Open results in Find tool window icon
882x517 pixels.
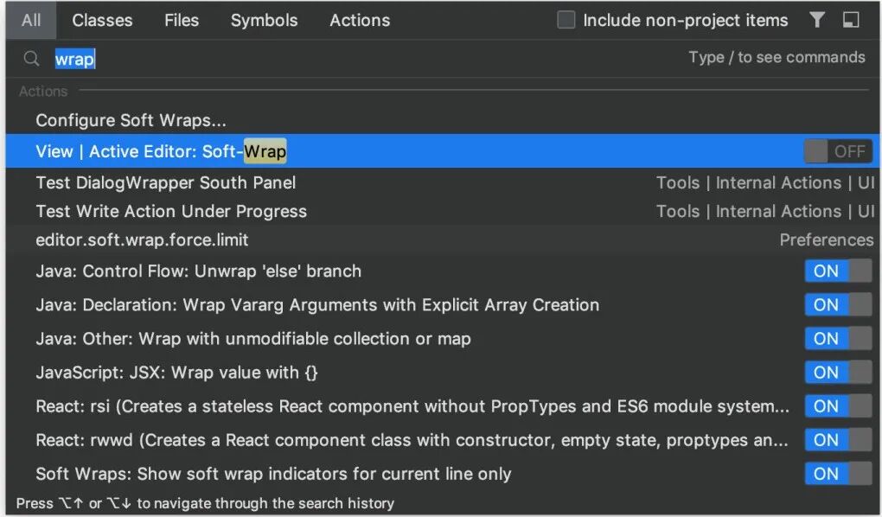click(851, 20)
